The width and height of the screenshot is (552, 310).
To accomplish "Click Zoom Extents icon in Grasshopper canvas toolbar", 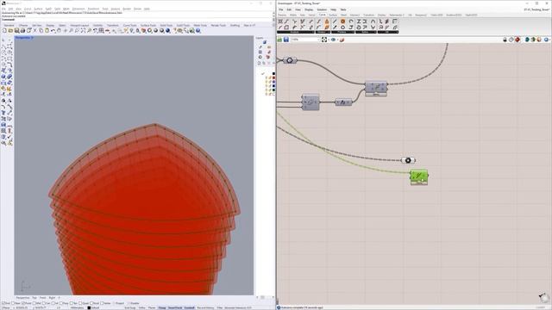I will (324, 40).
